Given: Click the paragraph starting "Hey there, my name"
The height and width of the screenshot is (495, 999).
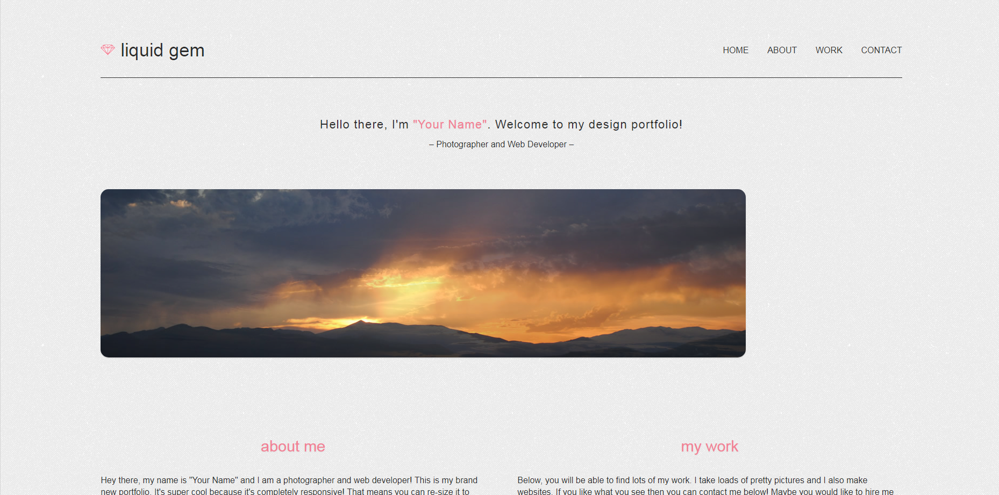Looking at the screenshot, I should [x=289, y=485].
